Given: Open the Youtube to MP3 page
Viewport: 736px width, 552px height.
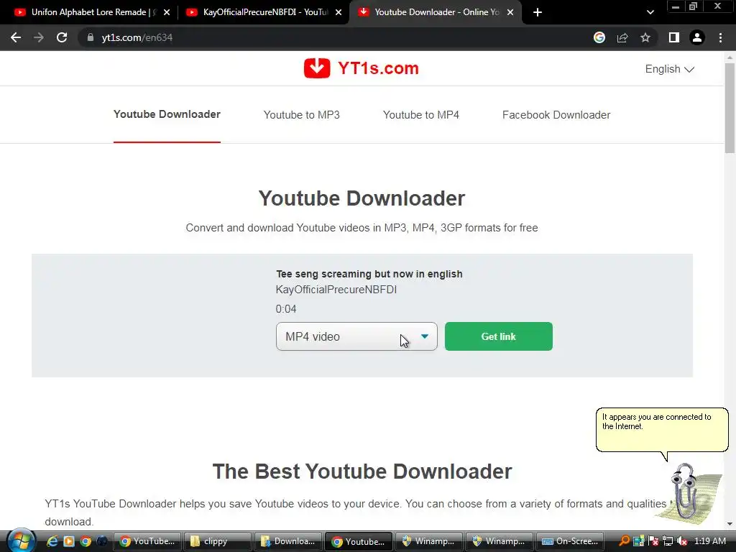Looking at the screenshot, I should click(x=301, y=114).
